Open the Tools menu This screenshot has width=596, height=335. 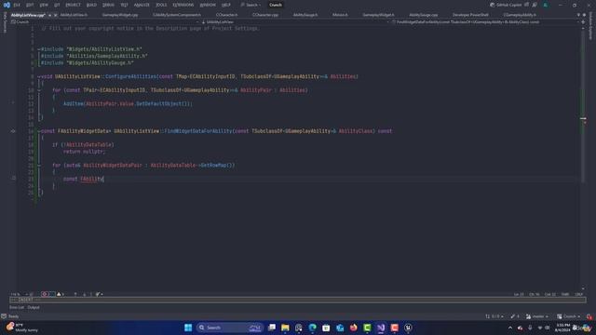pos(161,5)
